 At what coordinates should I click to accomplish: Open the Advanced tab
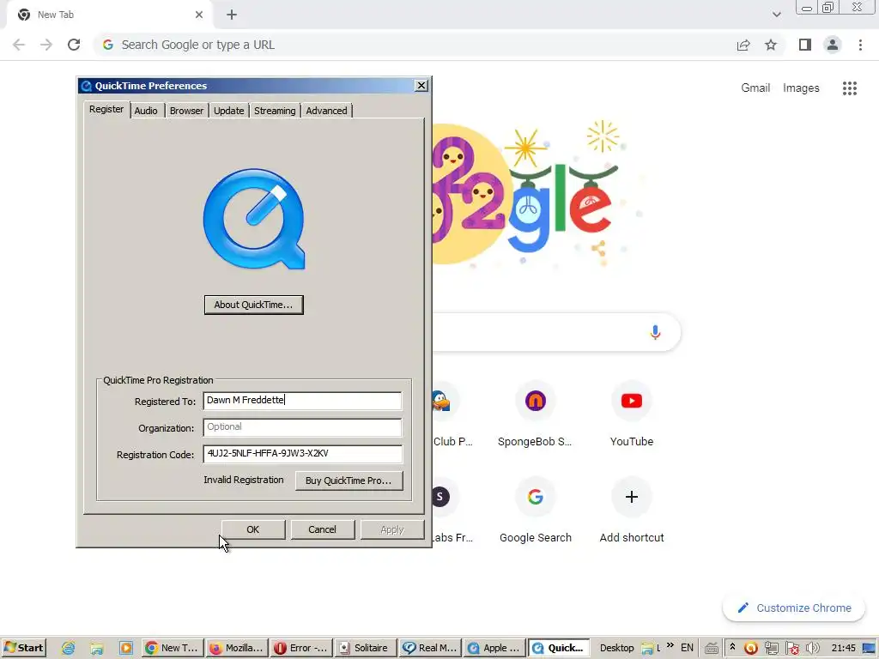pos(326,111)
